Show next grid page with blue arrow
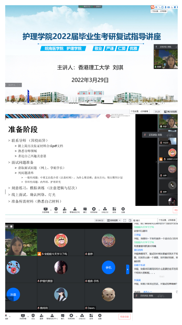 click(x=128, y=269)
